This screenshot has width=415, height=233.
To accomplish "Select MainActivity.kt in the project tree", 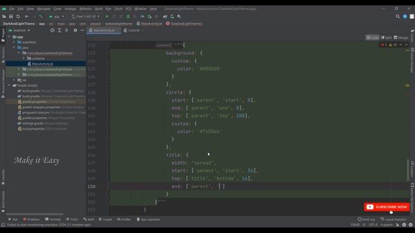I will click(x=42, y=63).
